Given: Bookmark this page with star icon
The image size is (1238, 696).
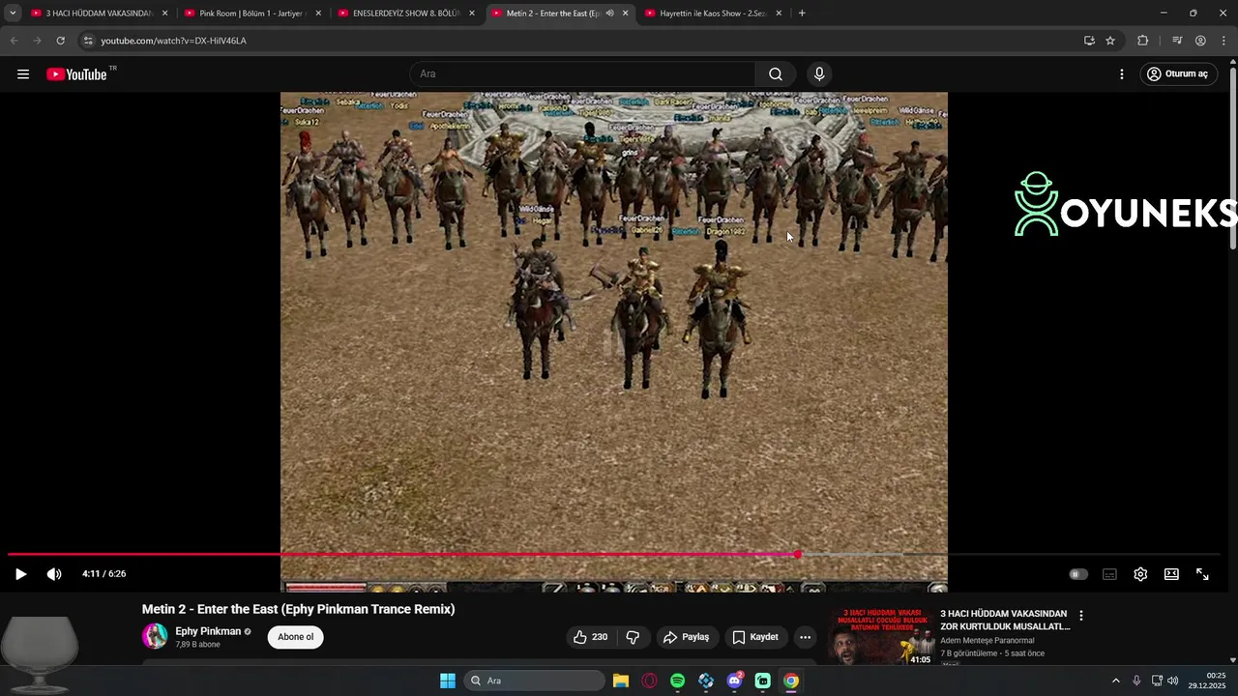Looking at the screenshot, I should coord(1110,41).
